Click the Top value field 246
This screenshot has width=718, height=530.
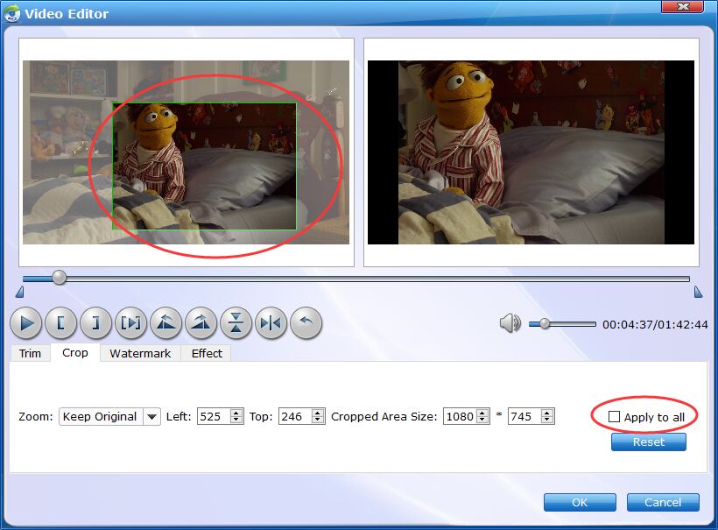(x=295, y=416)
